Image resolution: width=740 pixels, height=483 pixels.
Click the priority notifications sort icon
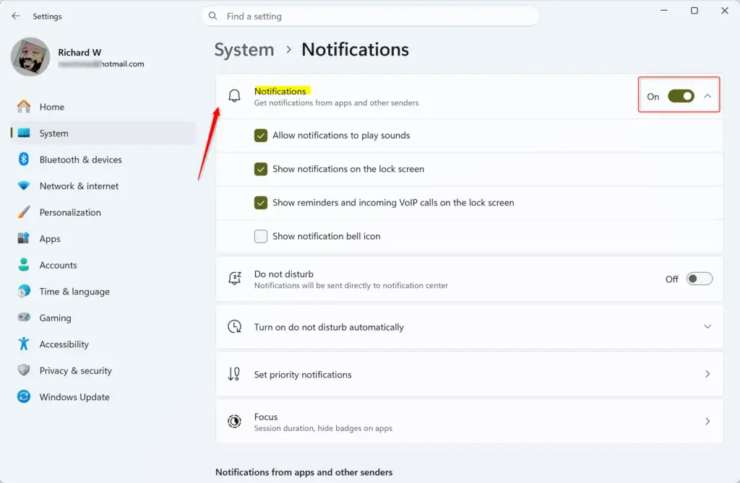[234, 374]
